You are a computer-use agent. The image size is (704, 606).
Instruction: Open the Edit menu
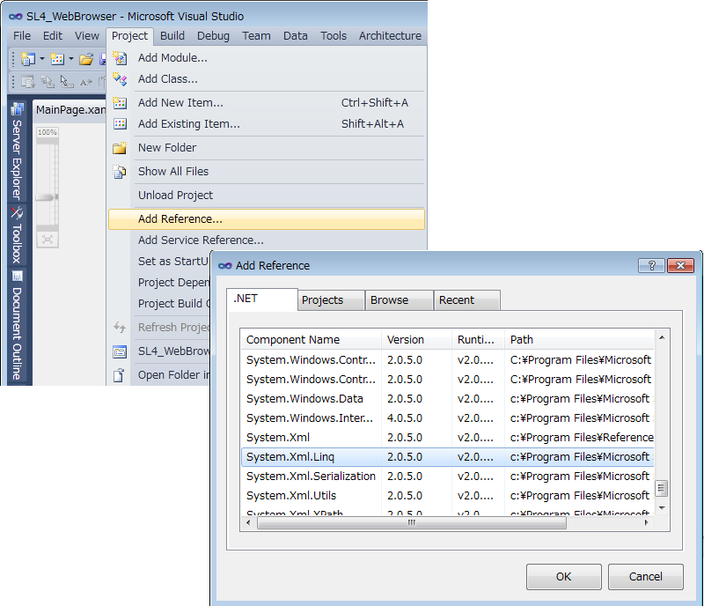[x=53, y=36]
